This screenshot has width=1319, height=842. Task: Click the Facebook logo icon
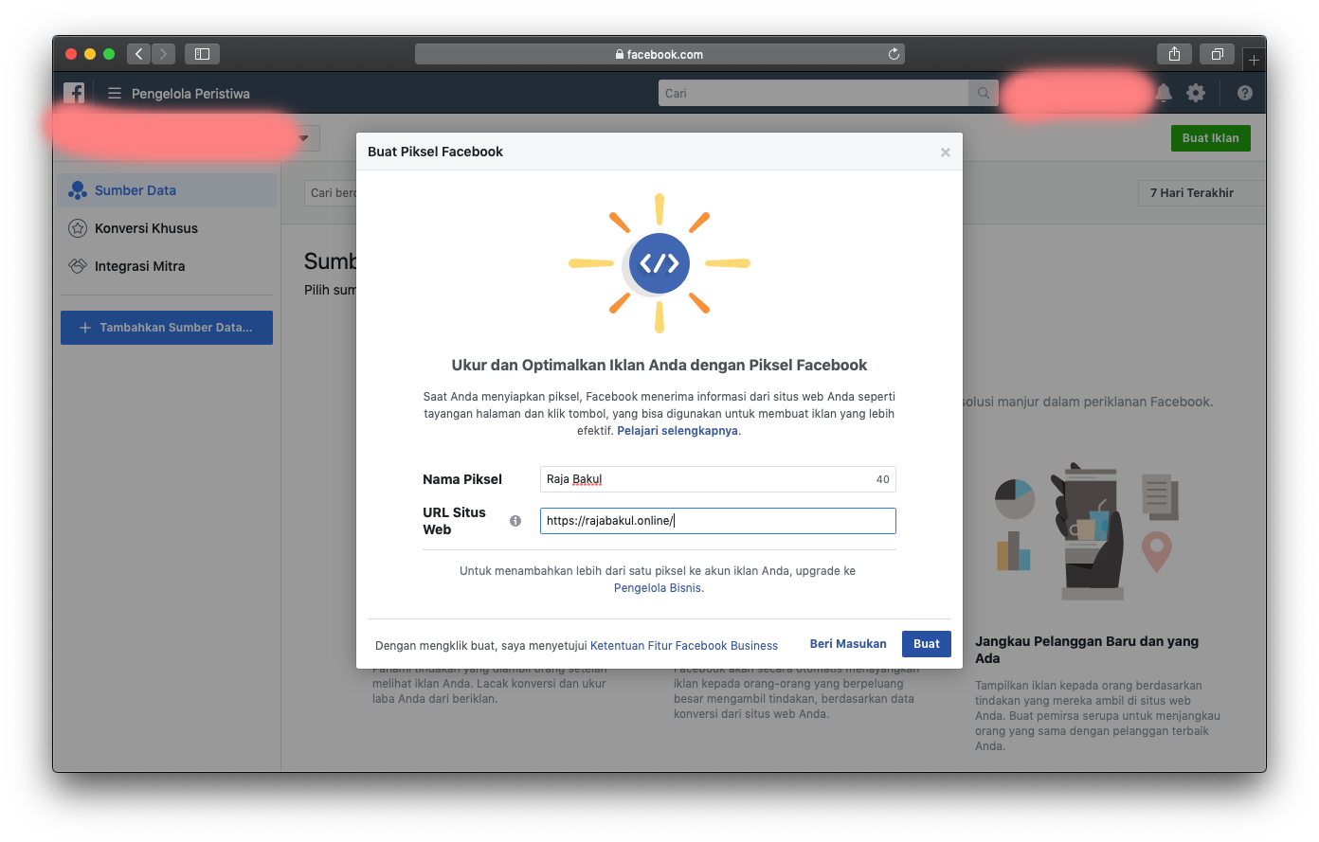point(74,93)
